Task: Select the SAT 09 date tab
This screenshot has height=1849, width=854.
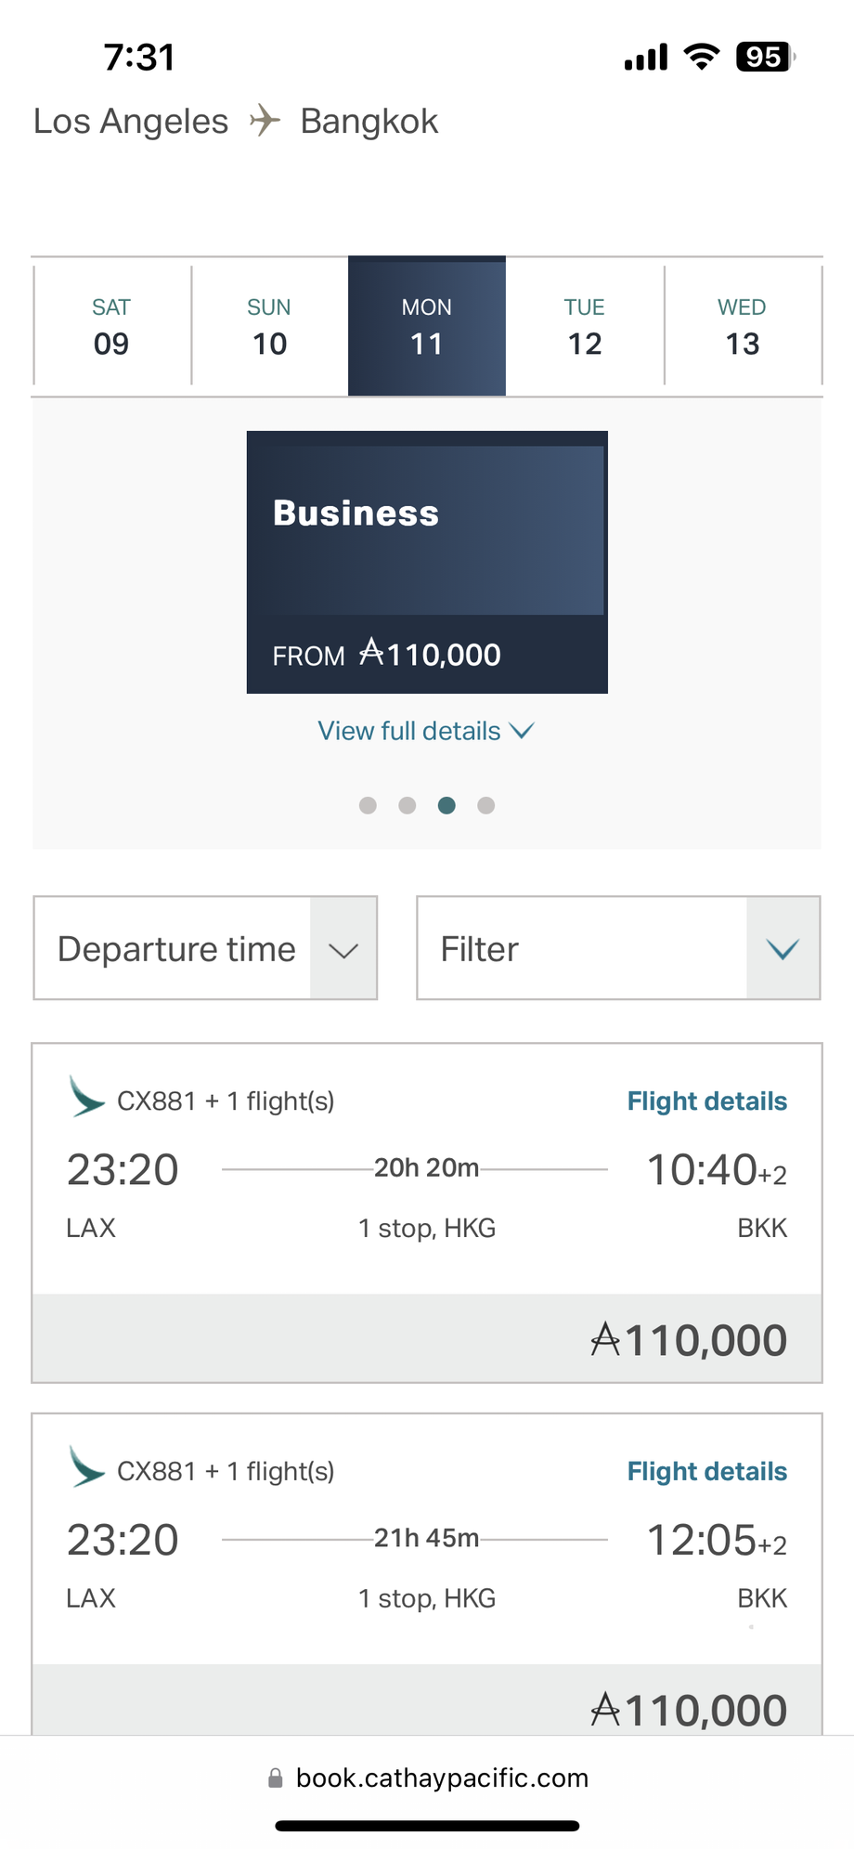Action: [110, 325]
